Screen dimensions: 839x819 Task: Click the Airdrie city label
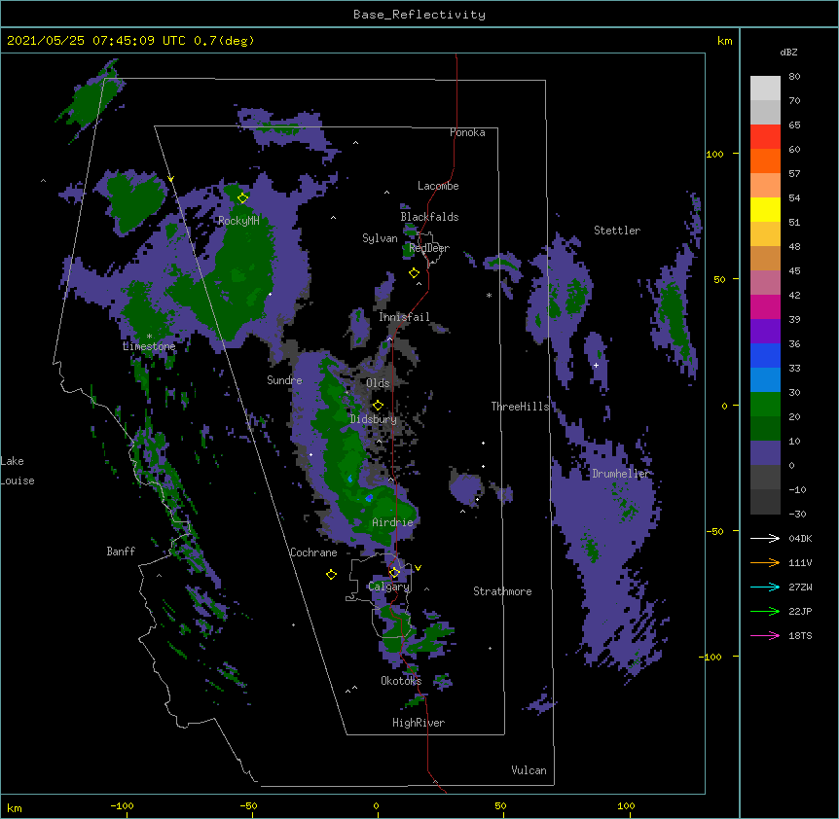point(392,522)
